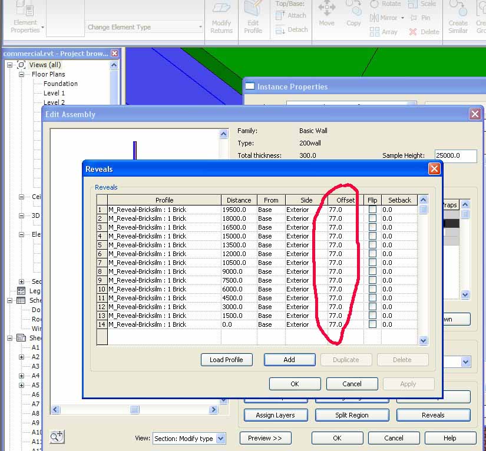The image size is (486, 451).
Task: Toggle Flip checkbox for reveal row 1
Action: pyautogui.click(x=372, y=210)
